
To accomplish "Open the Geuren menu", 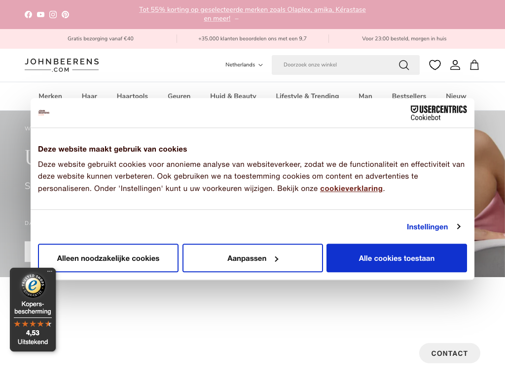I will (179, 96).
